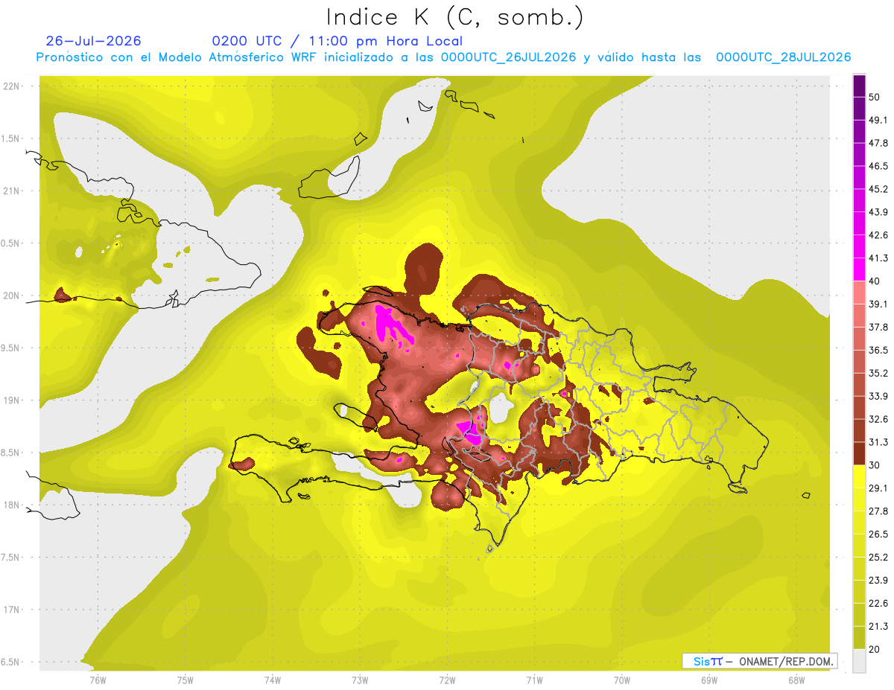Click the colorbar value 49.1
The image size is (894, 690).
pos(878,120)
